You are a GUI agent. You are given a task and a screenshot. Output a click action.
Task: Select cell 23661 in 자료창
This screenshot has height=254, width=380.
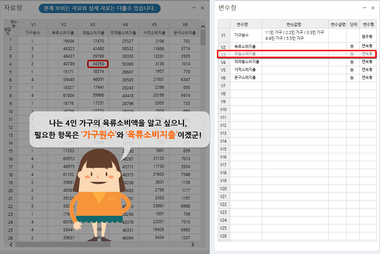click(x=154, y=206)
